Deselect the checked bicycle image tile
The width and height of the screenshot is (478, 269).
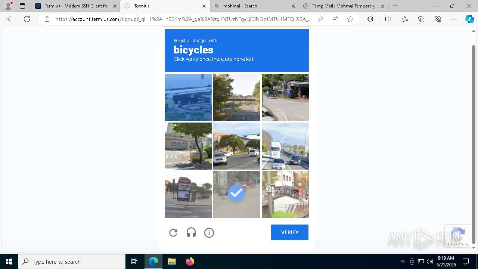click(x=237, y=195)
